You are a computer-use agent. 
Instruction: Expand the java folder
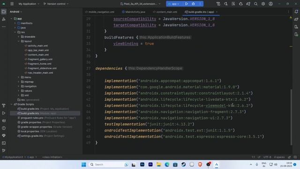pyautogui.click(x=15, y=28)
